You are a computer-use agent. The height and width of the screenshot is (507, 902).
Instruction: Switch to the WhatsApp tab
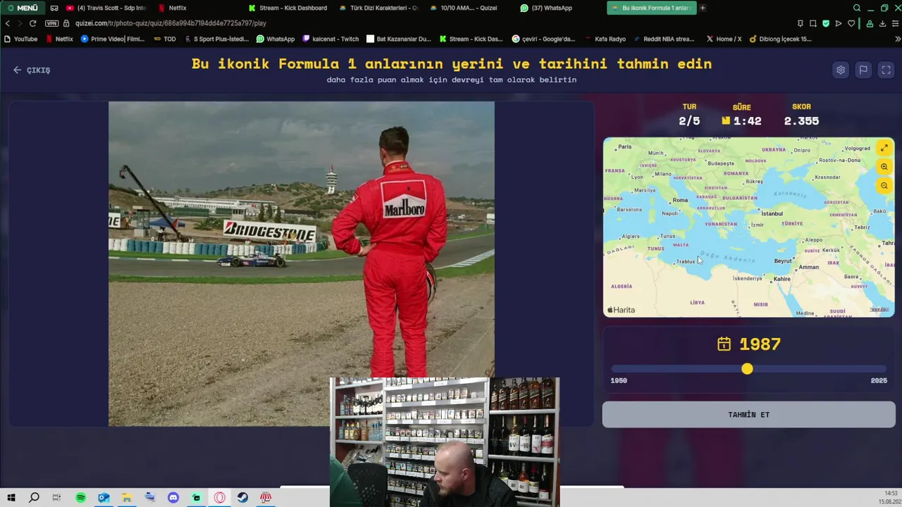pyautogui.click(x=546, y=8)
